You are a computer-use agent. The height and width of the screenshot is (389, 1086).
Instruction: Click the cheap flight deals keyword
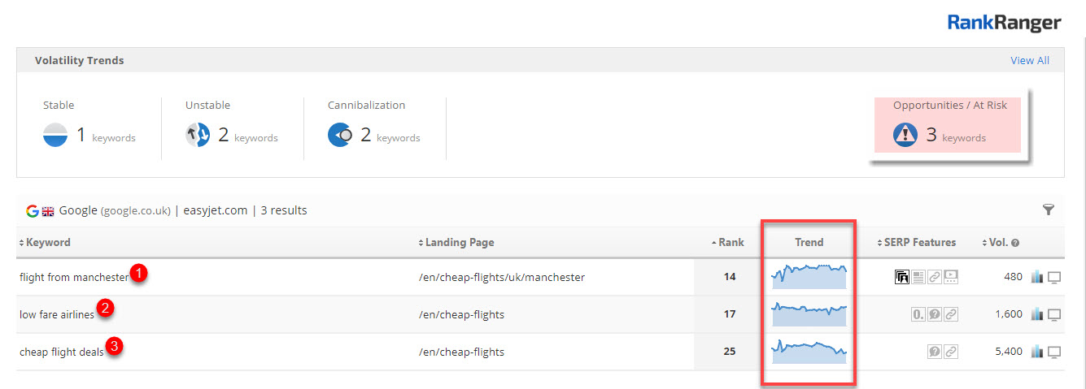click(x=61, y=352)
